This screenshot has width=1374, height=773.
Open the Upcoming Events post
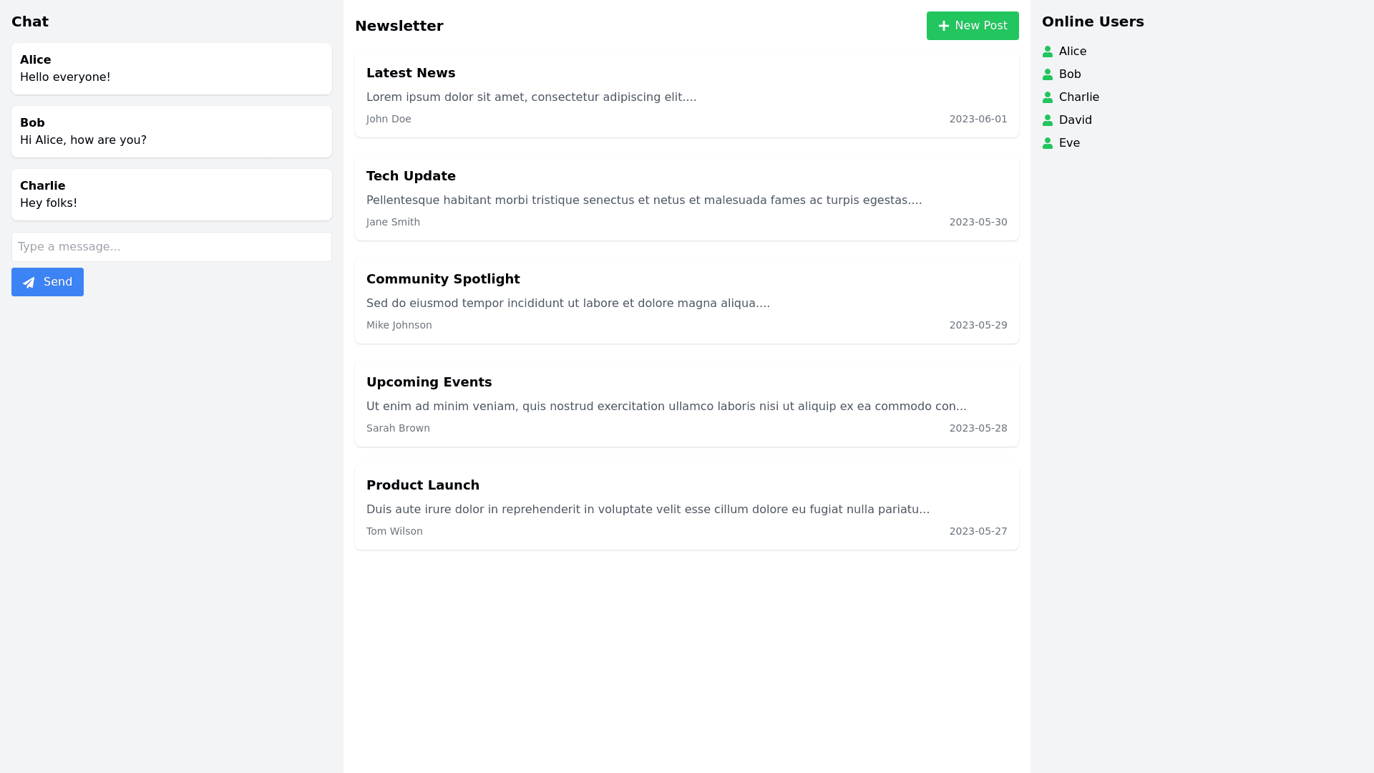point(429,382)
